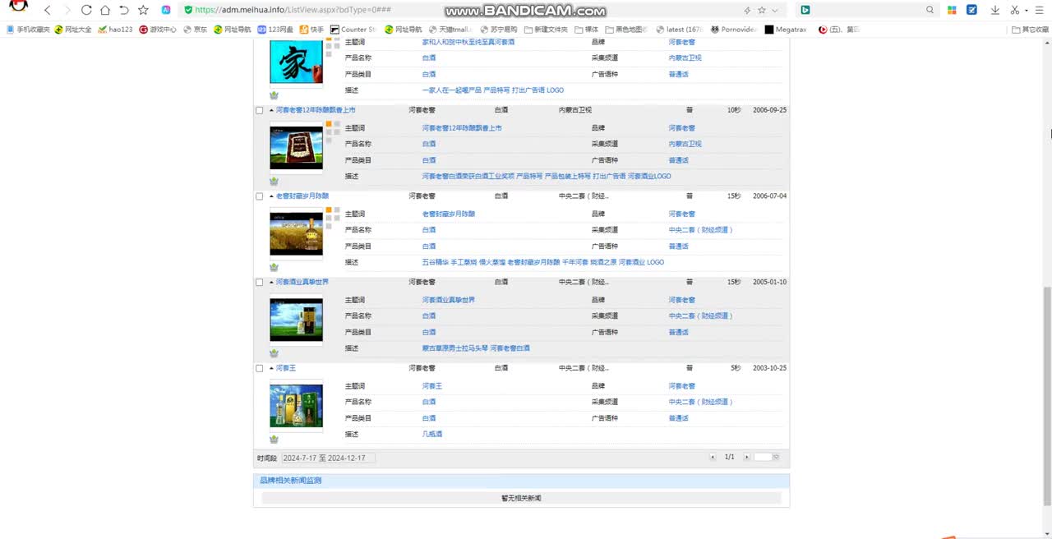Click the 中央二套（财经频道）link in the 河套王 entry
Screen dimensions: 1052x539
point(700,402)
